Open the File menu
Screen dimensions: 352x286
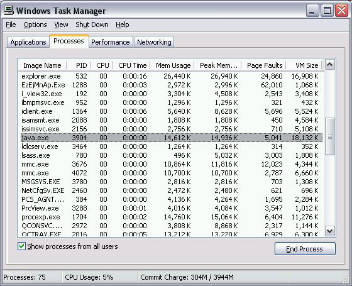point(11,25)
